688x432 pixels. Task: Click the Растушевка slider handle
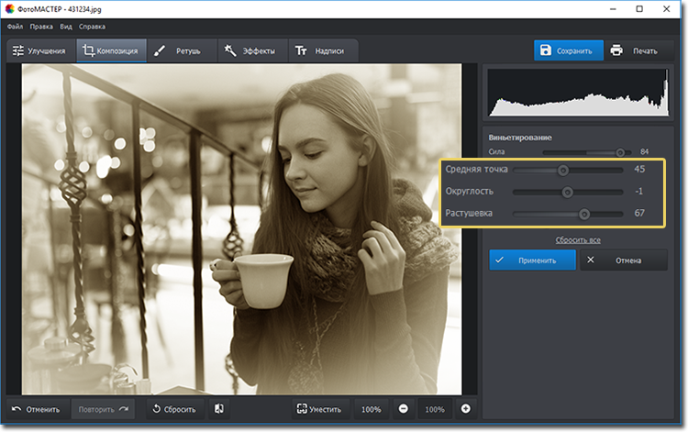(x=584, y=214)
